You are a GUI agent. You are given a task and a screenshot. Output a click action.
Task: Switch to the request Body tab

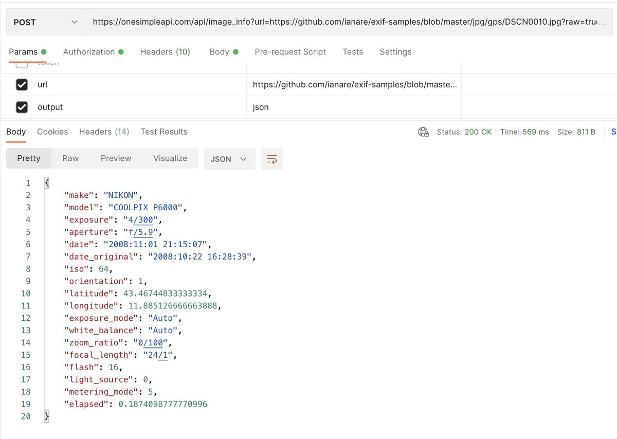(224, 52)
